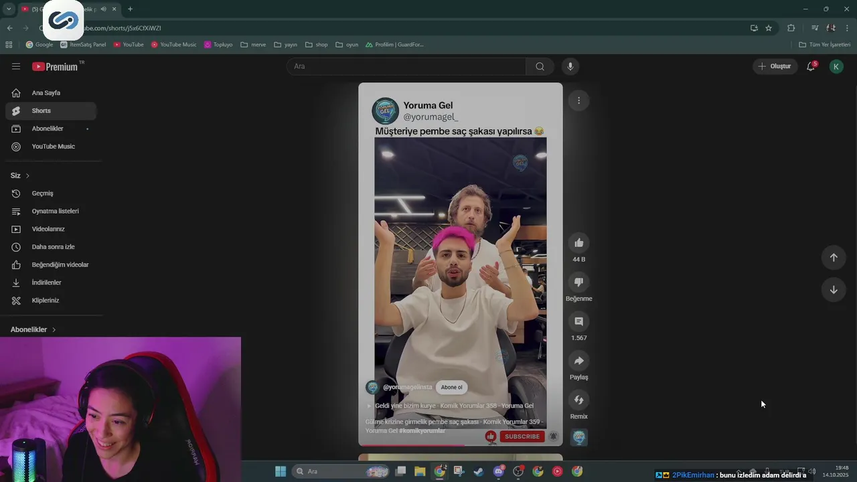Expand the merve bookmarks folder
The width and height of the screenshot is (857, 482).
coord(253,45)
